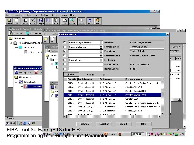Click the Windows Start button
The image size is (194, 145).
[x=11, y=123]
